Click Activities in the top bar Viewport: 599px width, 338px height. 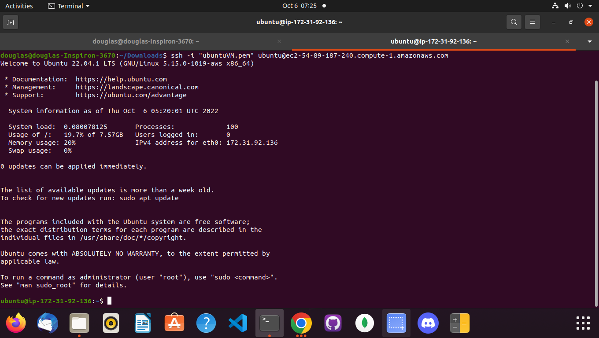coord(19,6)
